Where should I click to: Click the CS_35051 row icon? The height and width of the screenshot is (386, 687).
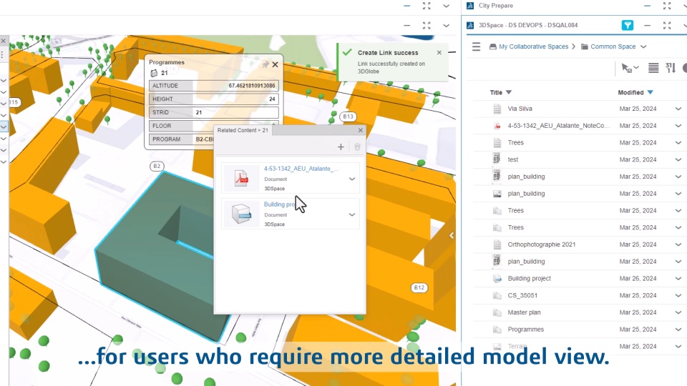tap(497, 295)
